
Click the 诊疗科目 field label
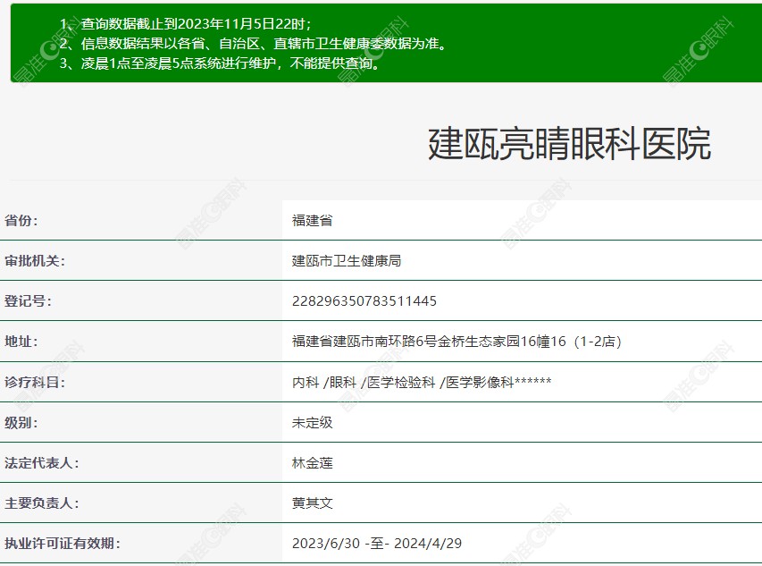[x=35, y=382]
